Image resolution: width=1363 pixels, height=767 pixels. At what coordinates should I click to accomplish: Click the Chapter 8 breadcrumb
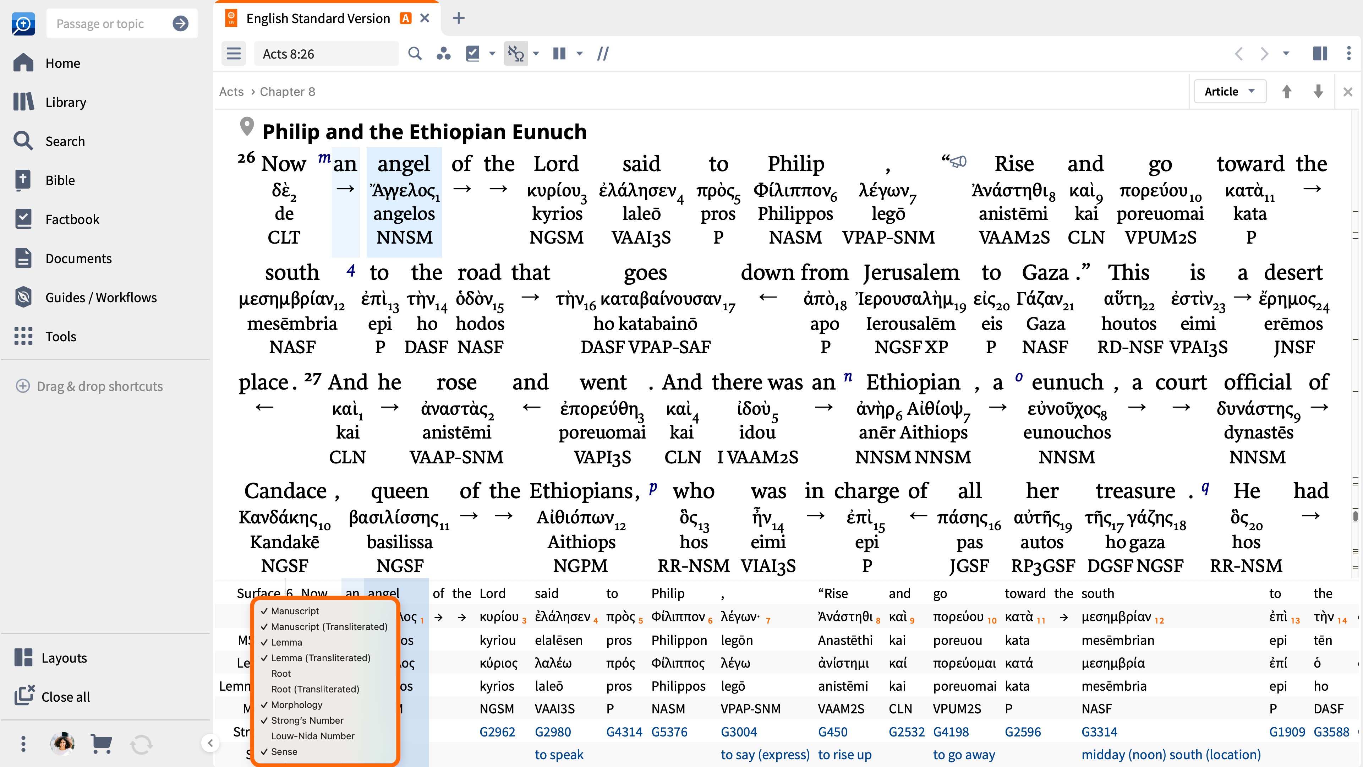tap(287, 92)
